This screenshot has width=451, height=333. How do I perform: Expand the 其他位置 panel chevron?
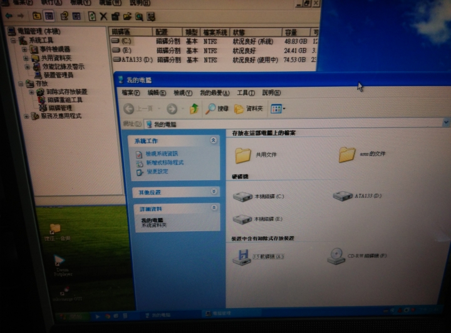click(x=214, y=191)
